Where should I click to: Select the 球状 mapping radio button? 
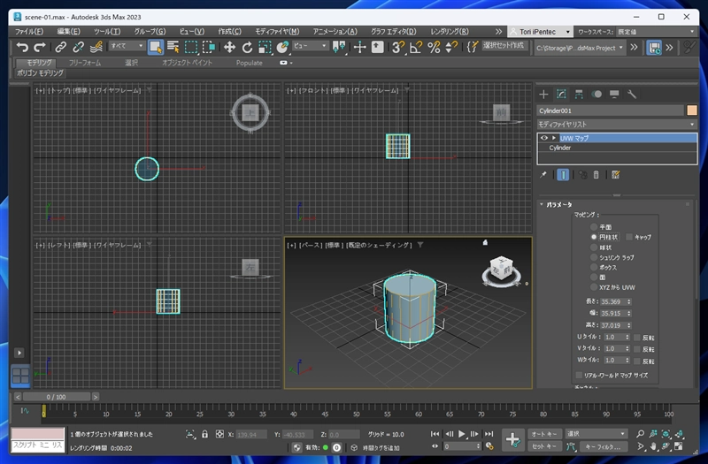tap(594, 247)
